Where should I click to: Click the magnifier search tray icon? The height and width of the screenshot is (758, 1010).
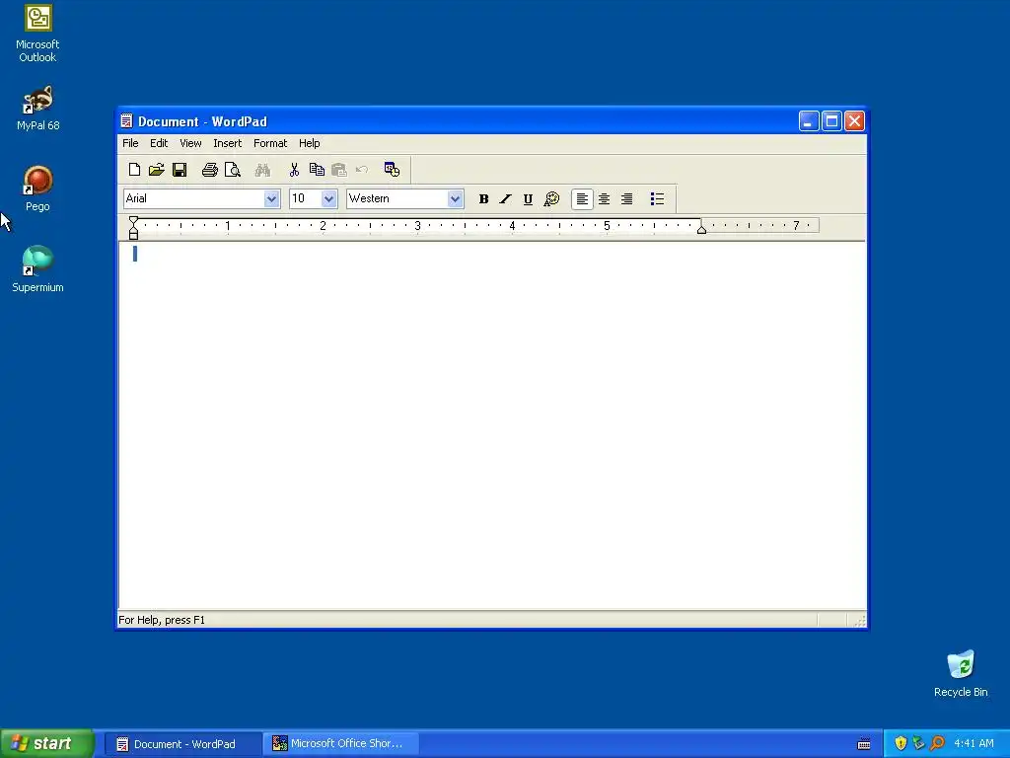pos(937,743)
